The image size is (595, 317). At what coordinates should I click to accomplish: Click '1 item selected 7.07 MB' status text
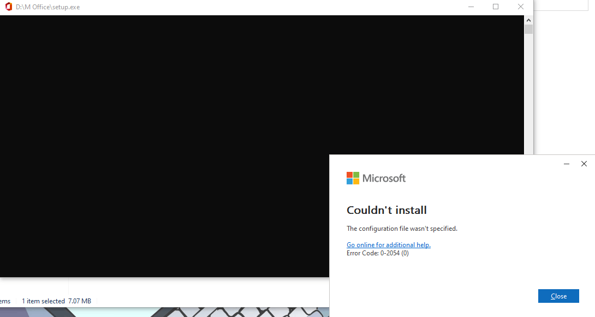click(57, 301)
